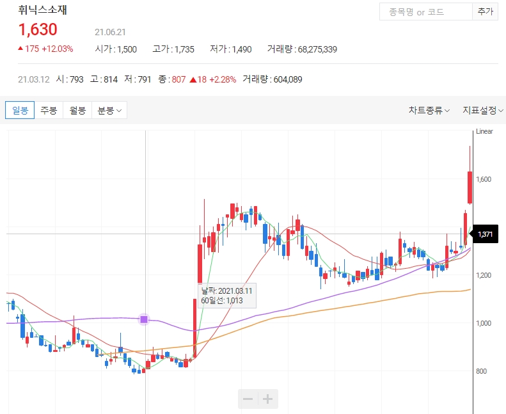Click the 거래량: 68,275,339 volume value
Image resolution: width=506 pixels, height=414 pixels.
[x=302, y=49]
